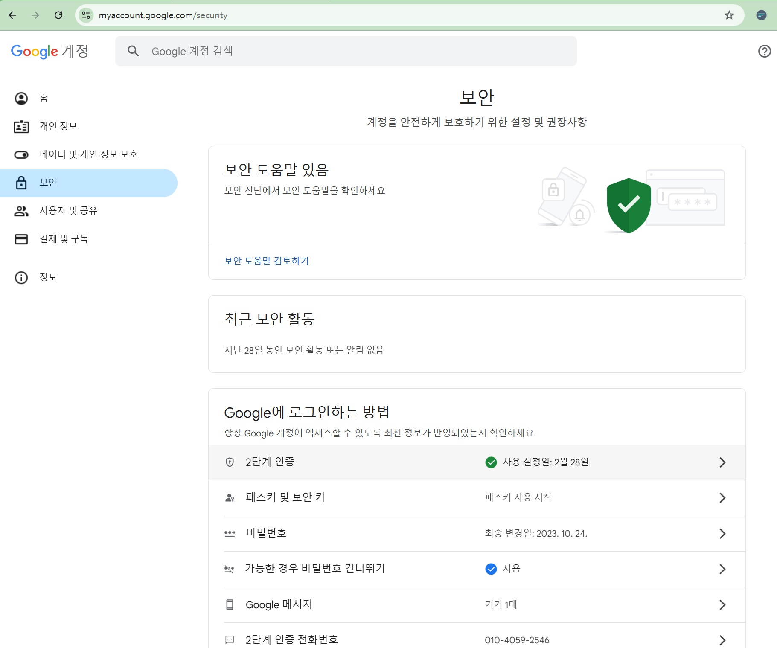Open the browser profile icon
The height and width of the screenshot is (648, 777).
click(761, 15)
